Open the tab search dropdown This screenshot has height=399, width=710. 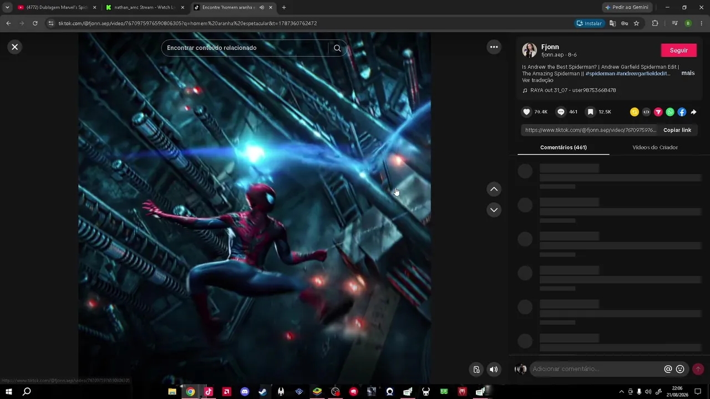[7, 8]
